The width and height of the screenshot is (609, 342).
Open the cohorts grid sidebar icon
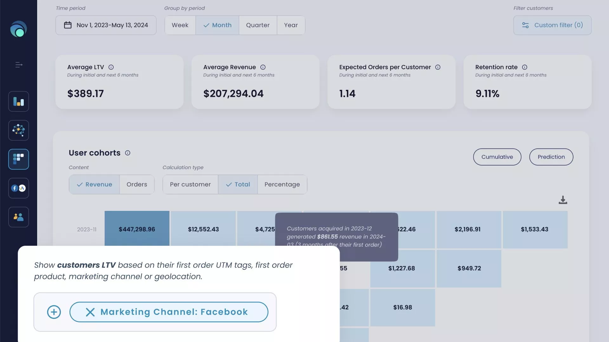18,159
